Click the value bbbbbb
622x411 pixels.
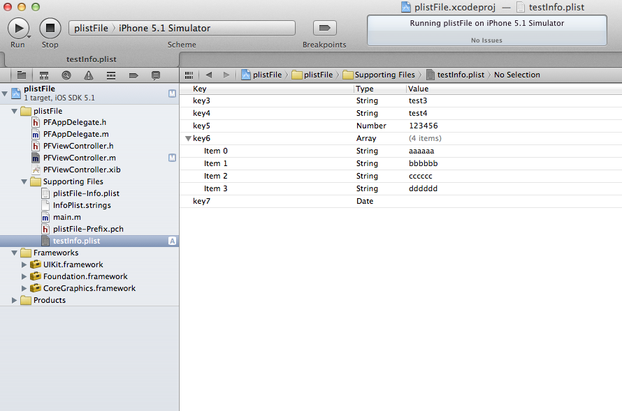coord(424,163)
